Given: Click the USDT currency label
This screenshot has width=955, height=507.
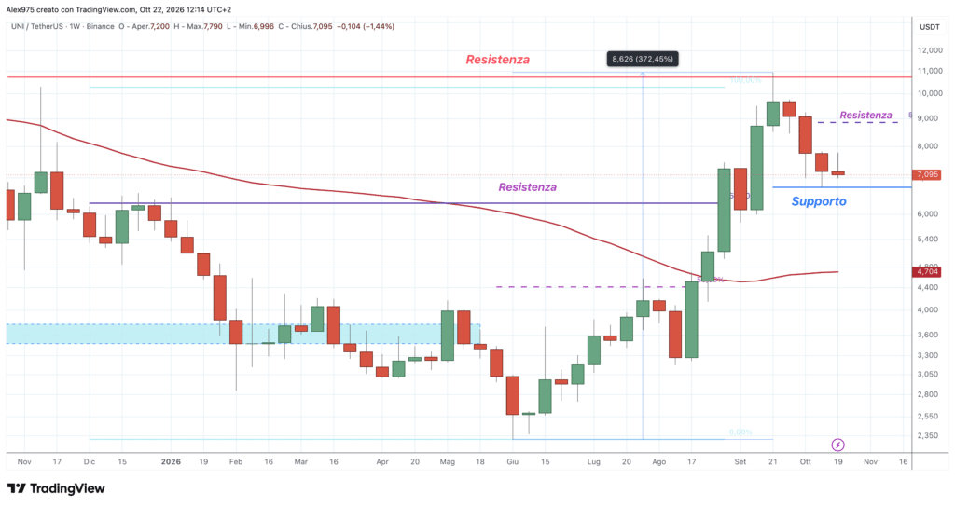Looking at the screenshot, I should pos(930,27).
